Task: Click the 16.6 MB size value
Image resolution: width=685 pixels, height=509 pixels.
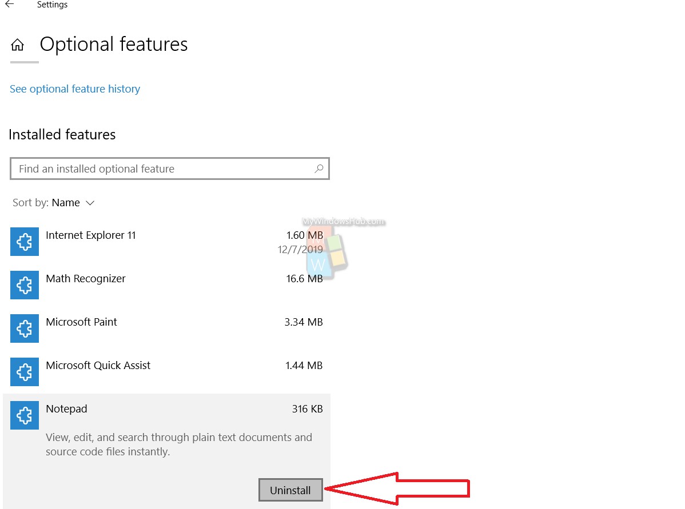Action: pos(305,279)
